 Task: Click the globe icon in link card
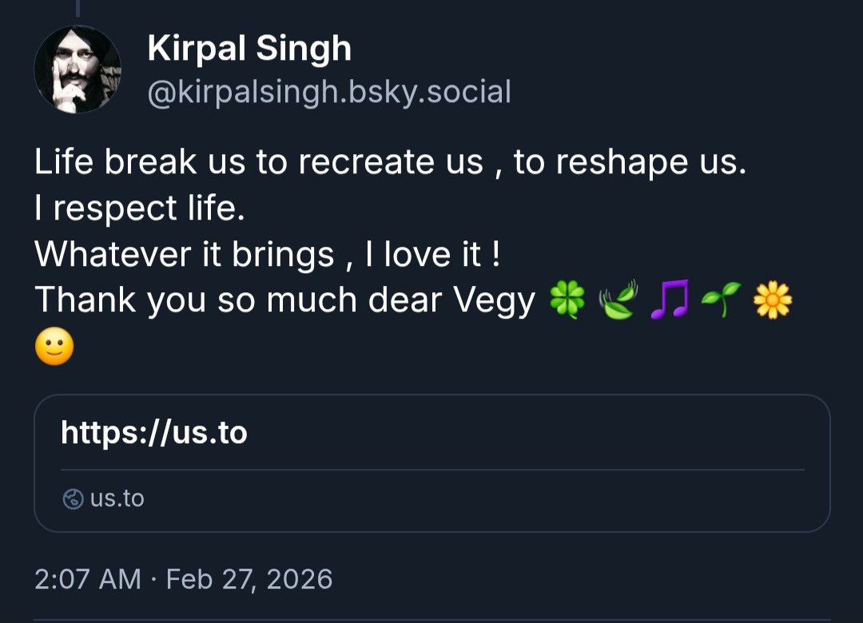73,499
